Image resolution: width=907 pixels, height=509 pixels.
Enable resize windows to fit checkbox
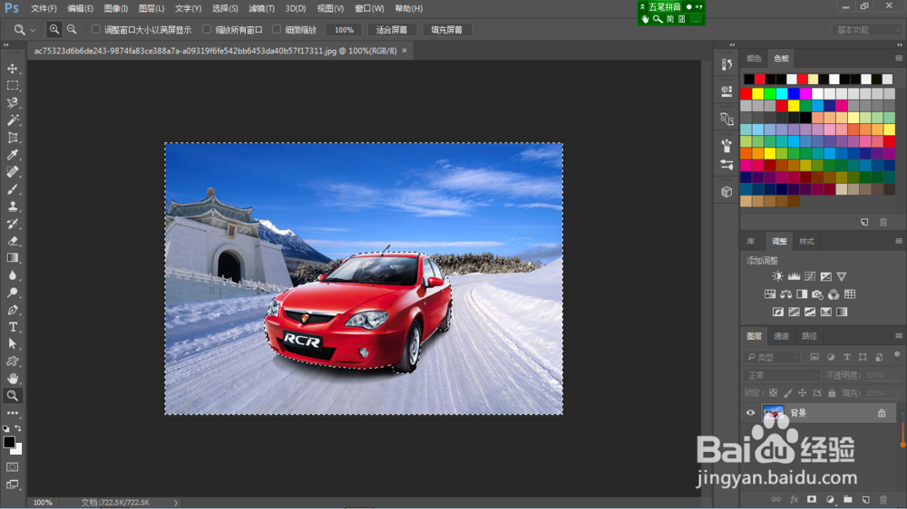[96, 29]
